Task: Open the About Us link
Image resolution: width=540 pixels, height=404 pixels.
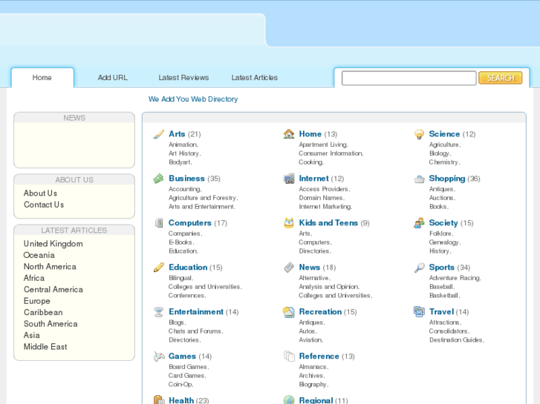Action: point(40,193)
